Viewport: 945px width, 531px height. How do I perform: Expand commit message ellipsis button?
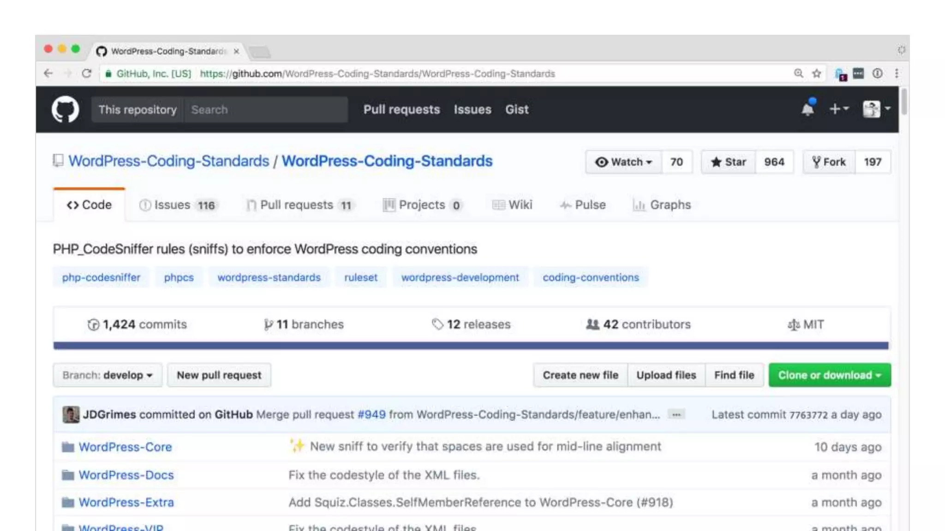(676, 414)
